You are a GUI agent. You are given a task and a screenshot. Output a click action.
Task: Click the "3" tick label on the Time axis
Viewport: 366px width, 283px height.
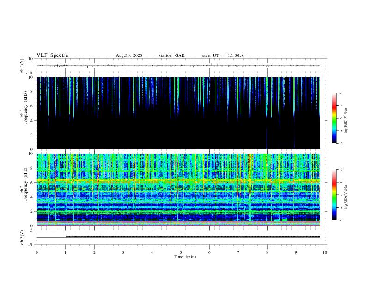123,252
